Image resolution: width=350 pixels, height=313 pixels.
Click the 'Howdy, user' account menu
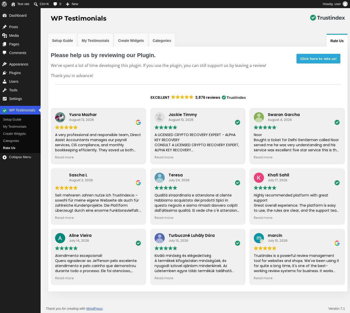pos(335,4)
